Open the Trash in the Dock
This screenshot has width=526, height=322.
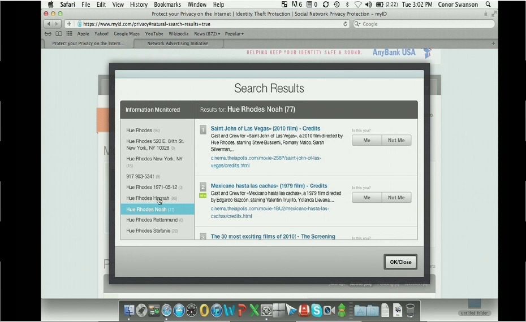tap(410, 310)
